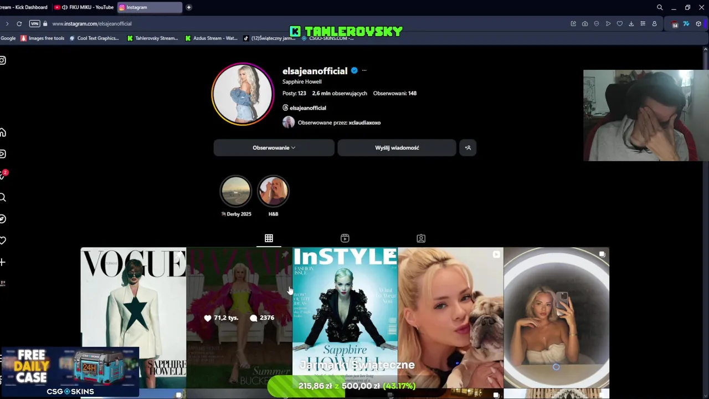The height and width of the screenshot is (399, 709).
Task: Create new post using plus icon
Action: (3, 262)
